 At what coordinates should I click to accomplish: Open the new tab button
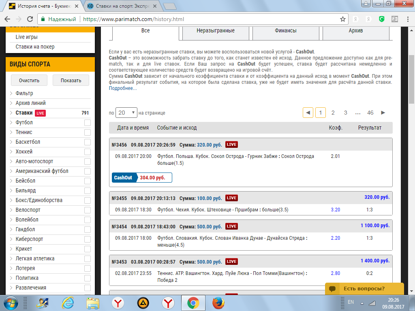tap(170, 6)
